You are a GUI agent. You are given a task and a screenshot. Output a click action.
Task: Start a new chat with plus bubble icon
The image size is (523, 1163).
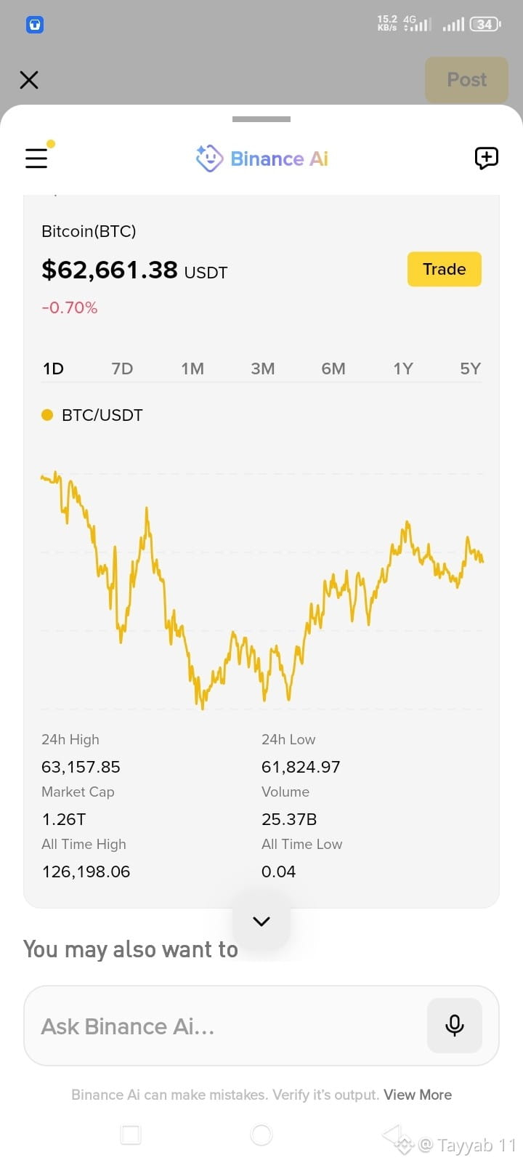(x=486, y=158)
